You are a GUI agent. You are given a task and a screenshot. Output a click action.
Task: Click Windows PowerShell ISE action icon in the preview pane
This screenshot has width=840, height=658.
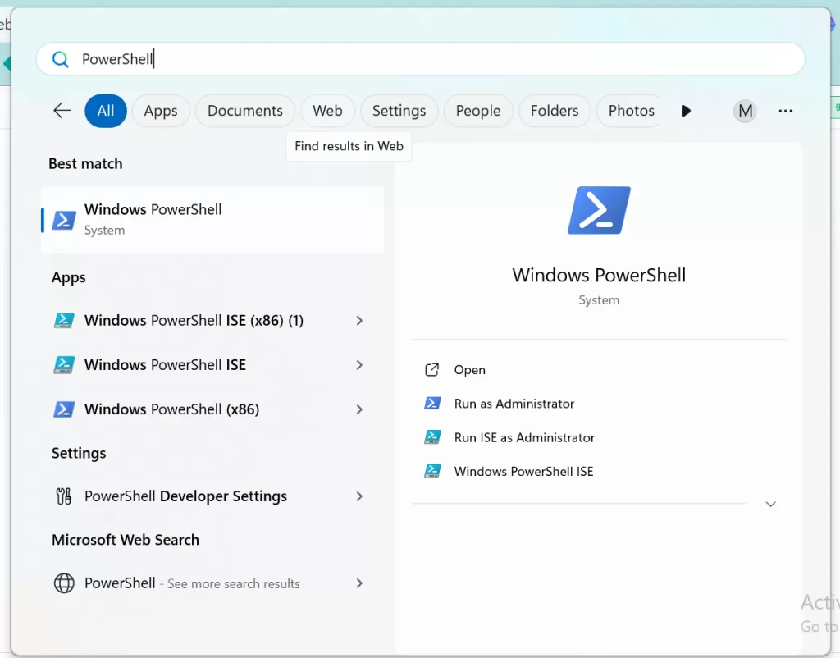(x=432, y=471)
